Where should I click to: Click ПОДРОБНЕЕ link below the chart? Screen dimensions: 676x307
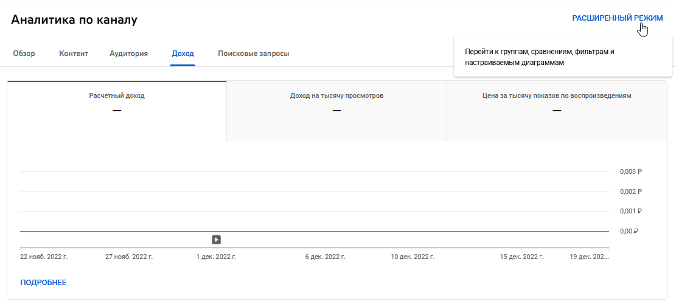click(x=43, y=283)
